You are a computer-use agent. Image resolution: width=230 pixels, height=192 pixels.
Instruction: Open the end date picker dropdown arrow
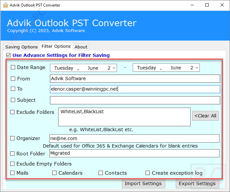[197, 68]
